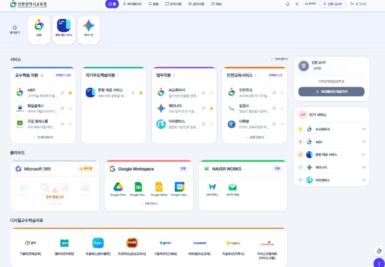
Task: Open the Google Slides icon
Action: pos(159,189)
